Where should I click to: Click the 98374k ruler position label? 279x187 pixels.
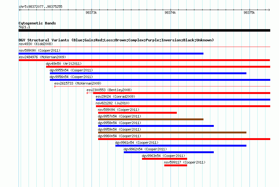click(x=170, y=13)
